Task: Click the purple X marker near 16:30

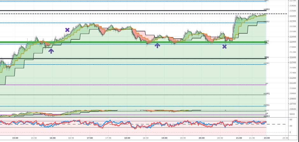Action: point(67,30)
